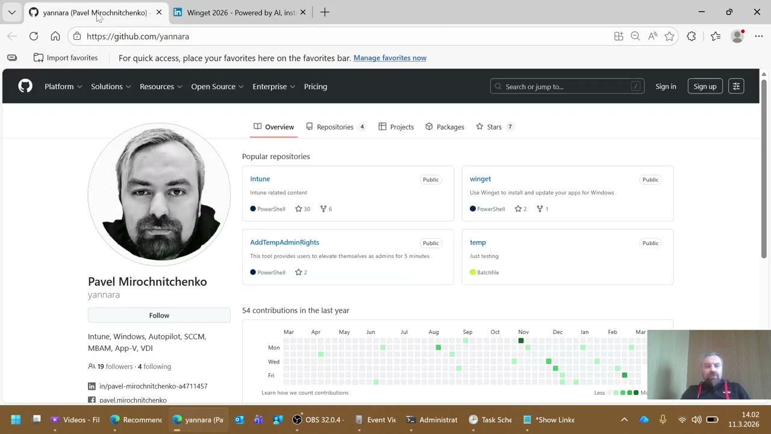Click the page vertical scrollbar thumb
The height and width of the screenshot is (434, 771).
point(764,169)
